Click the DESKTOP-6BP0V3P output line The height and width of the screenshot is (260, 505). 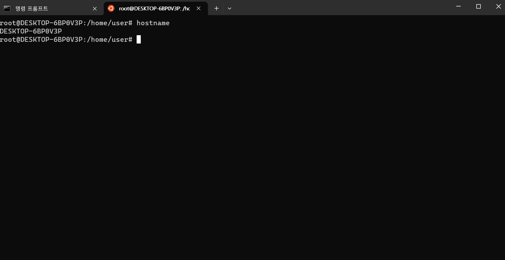point(31,31)
